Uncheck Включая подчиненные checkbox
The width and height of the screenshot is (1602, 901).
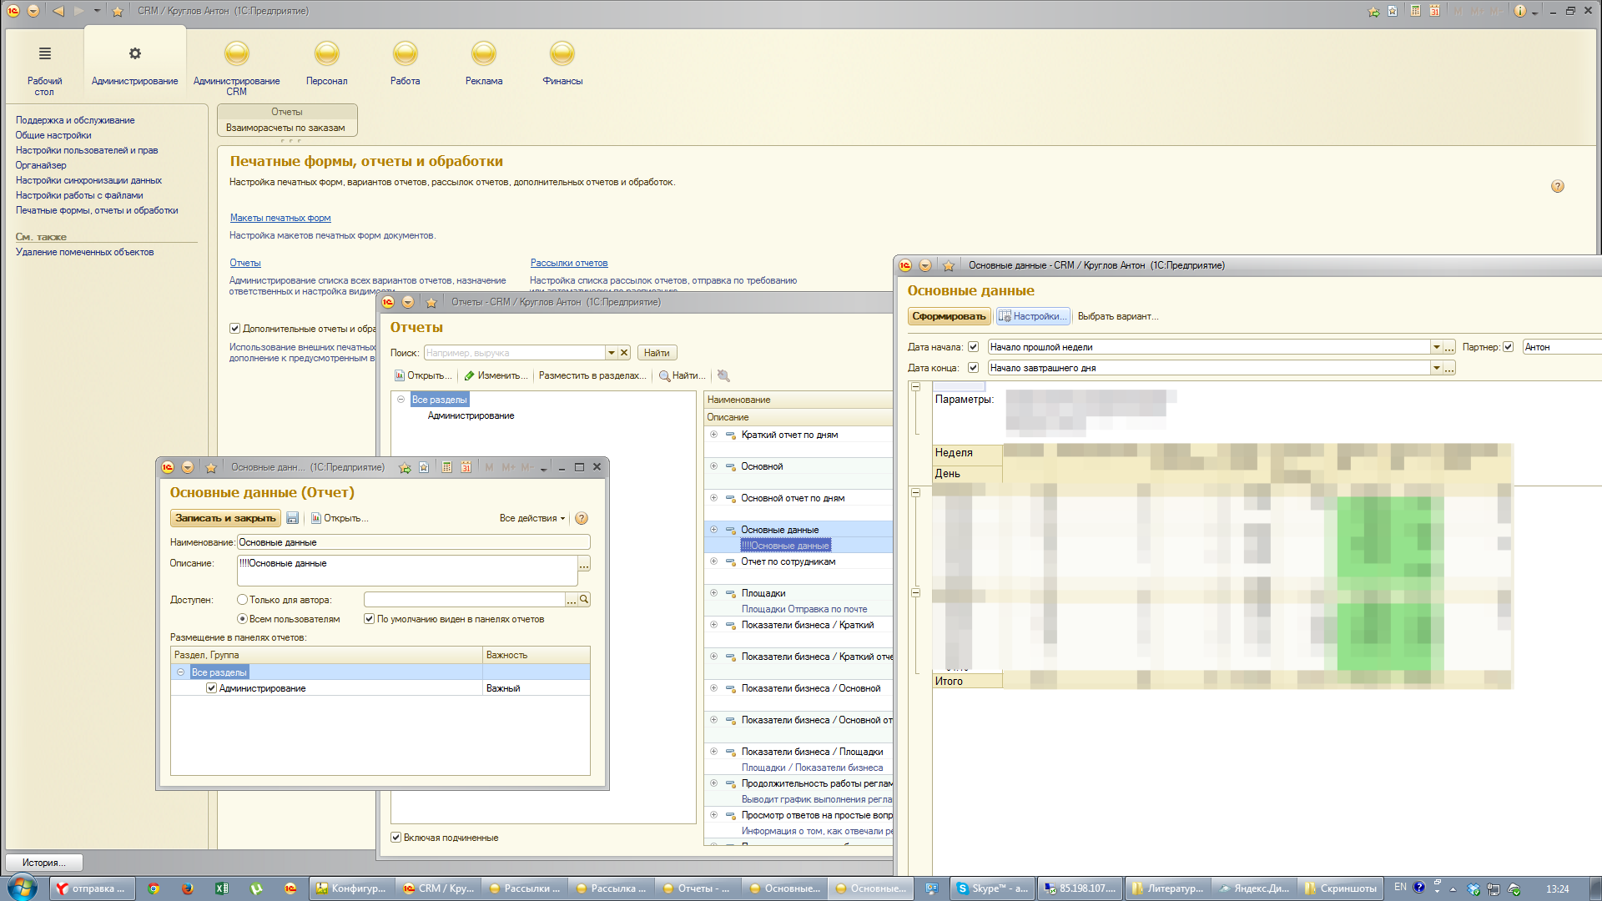(x=396, y=838)
